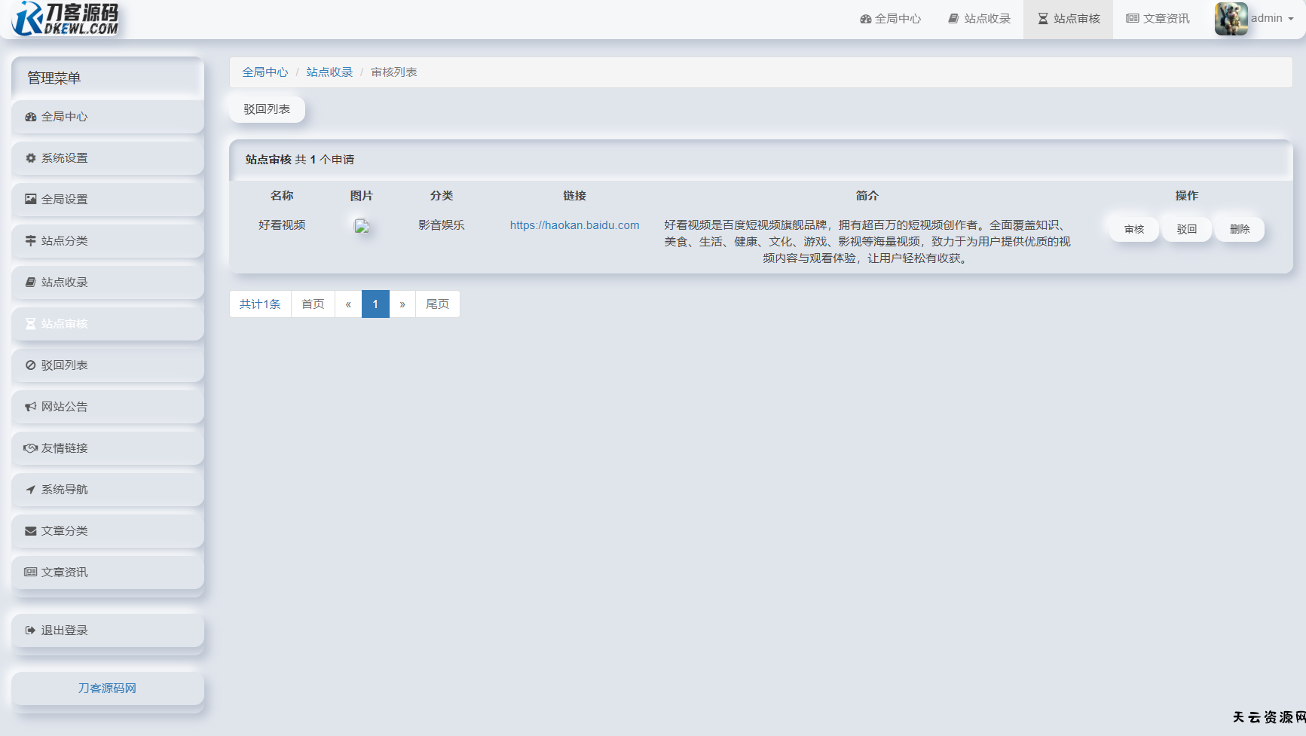1306x736 pixels.
Task: Click the sign-out icon beside 退出登录
Action: 30,631
